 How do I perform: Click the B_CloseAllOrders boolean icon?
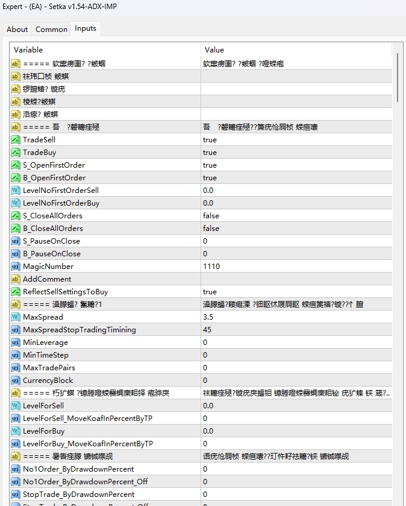point(16,229)
